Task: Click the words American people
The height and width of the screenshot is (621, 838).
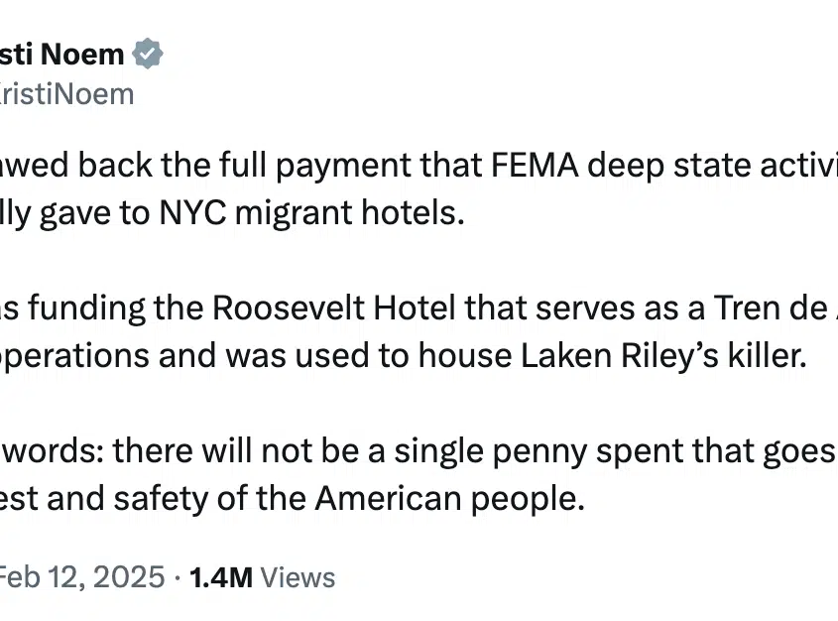Action: coord(449,499)
